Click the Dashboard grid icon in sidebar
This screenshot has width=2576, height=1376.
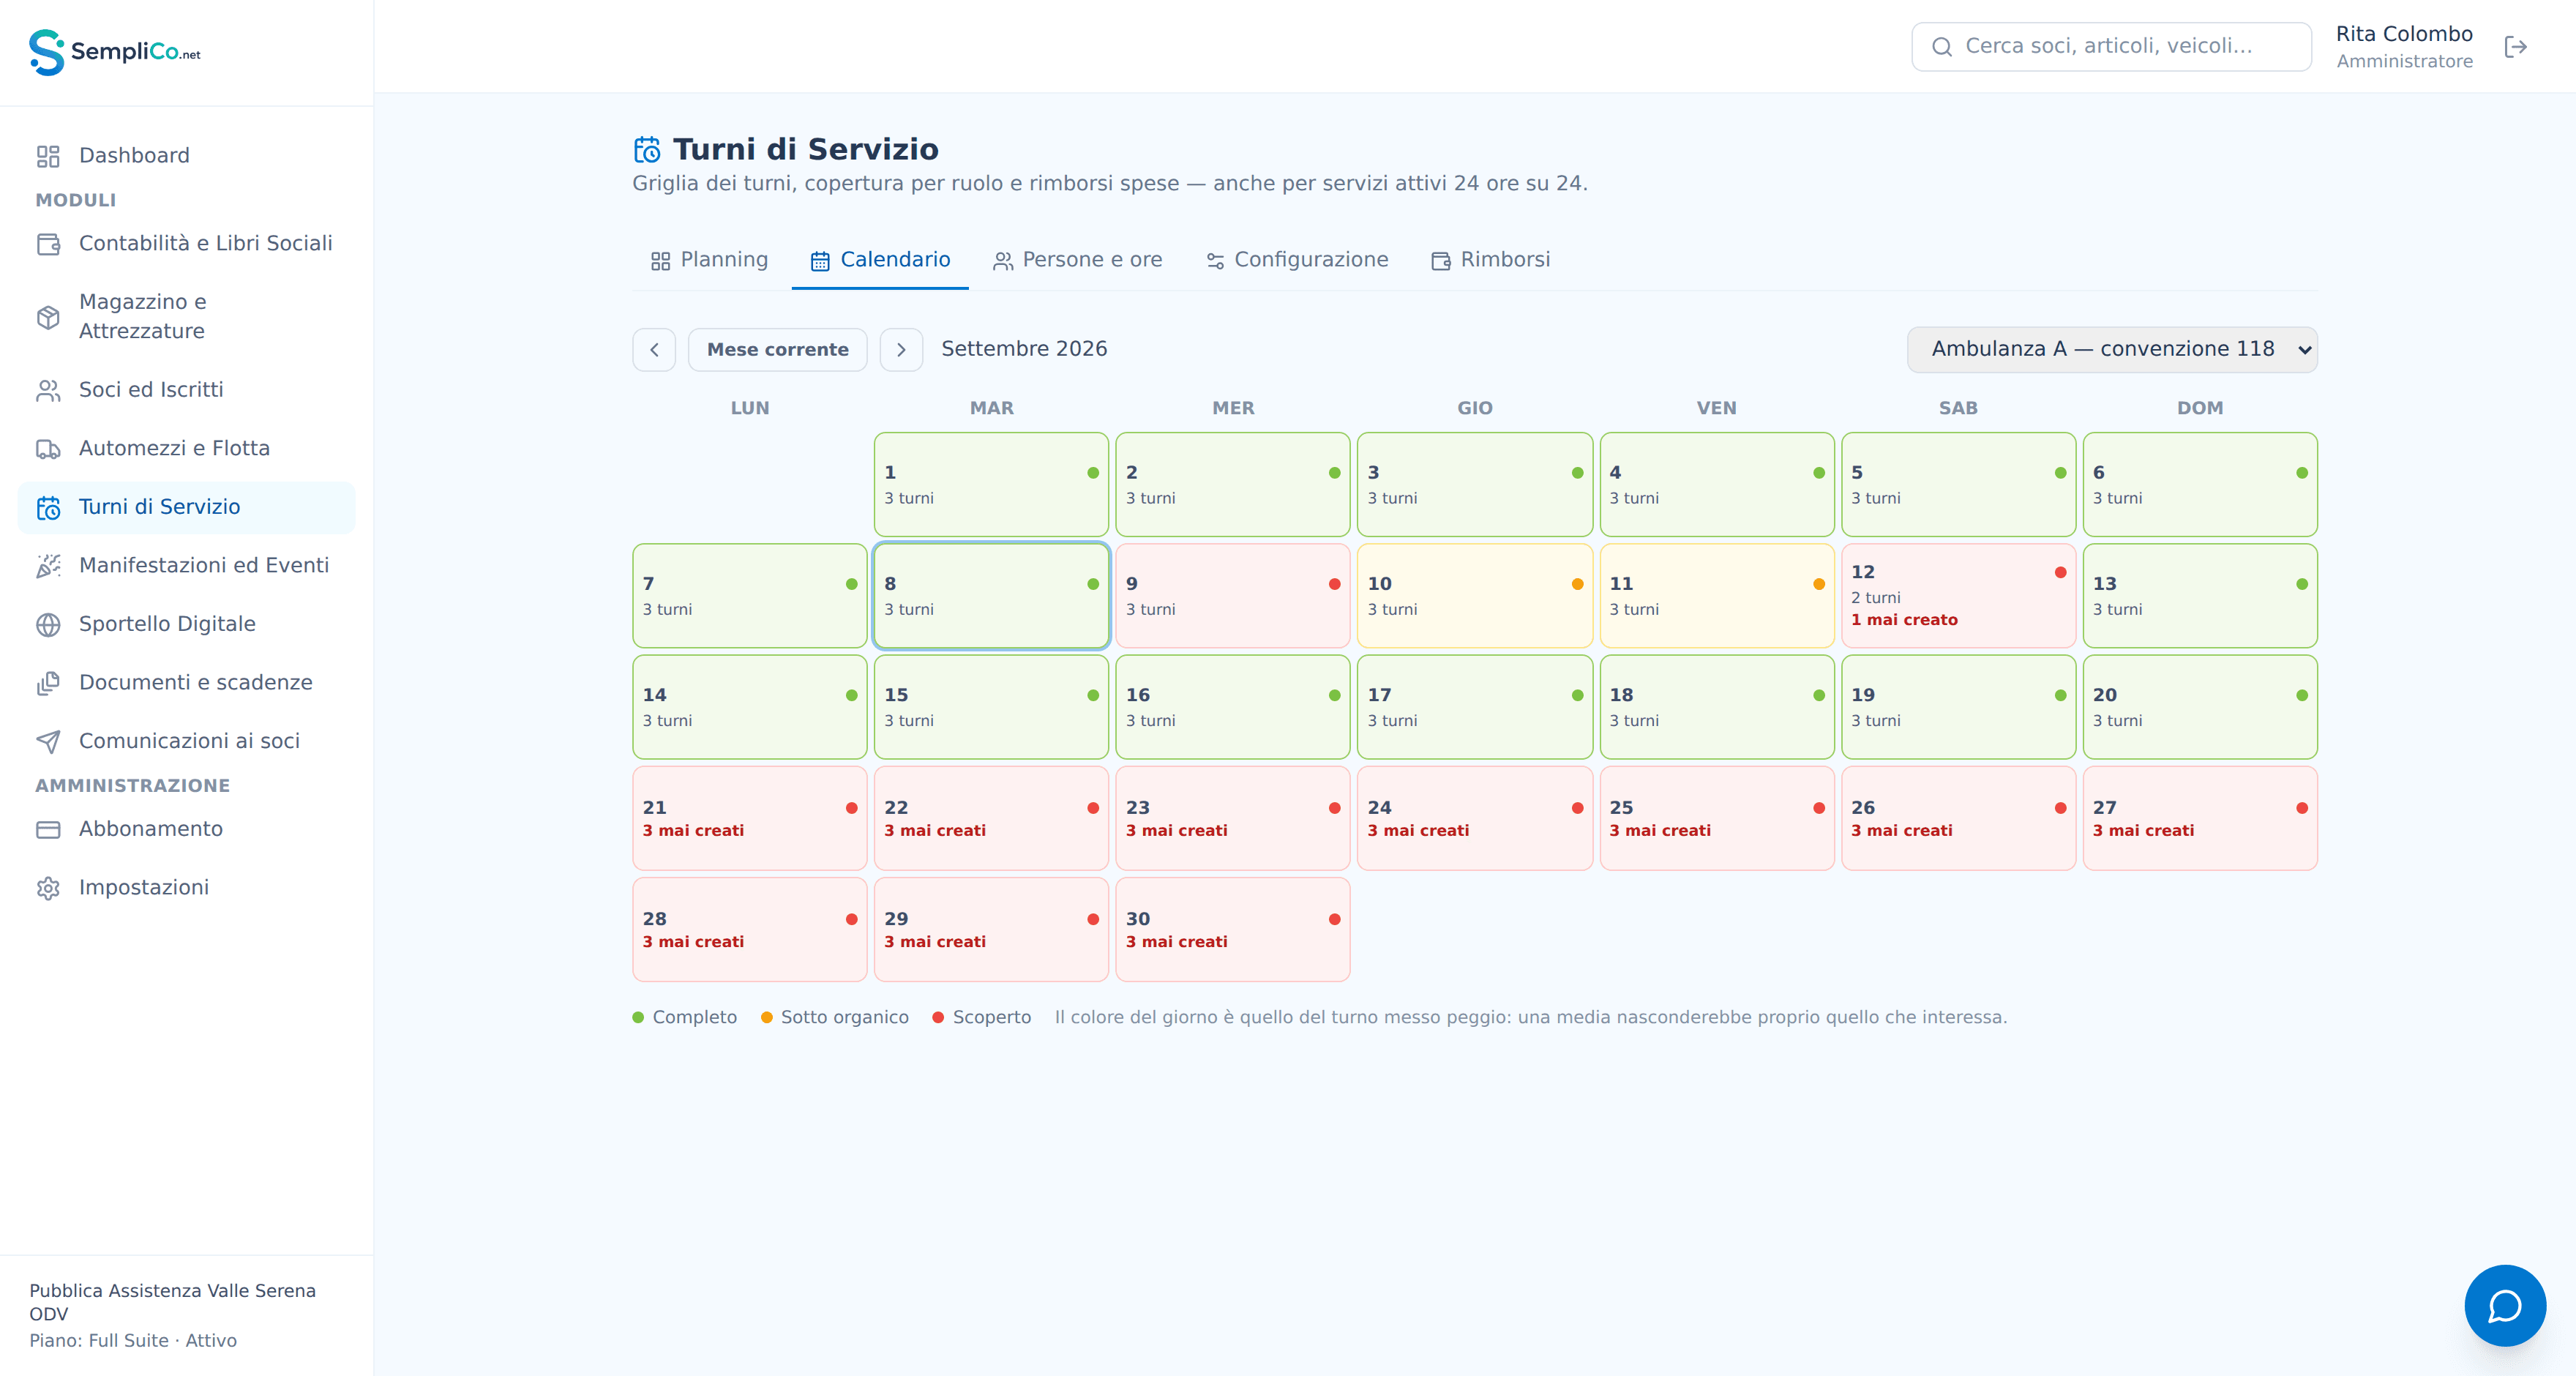tap(48, 156)
